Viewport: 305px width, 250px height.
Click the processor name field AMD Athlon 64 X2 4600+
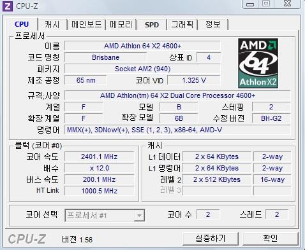coord(142,46)
